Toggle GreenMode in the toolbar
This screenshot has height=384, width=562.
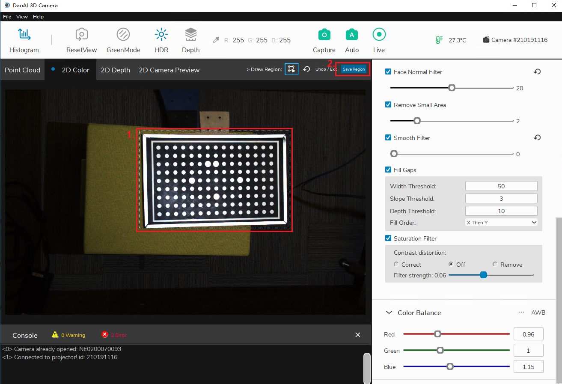tap(123, 35)
